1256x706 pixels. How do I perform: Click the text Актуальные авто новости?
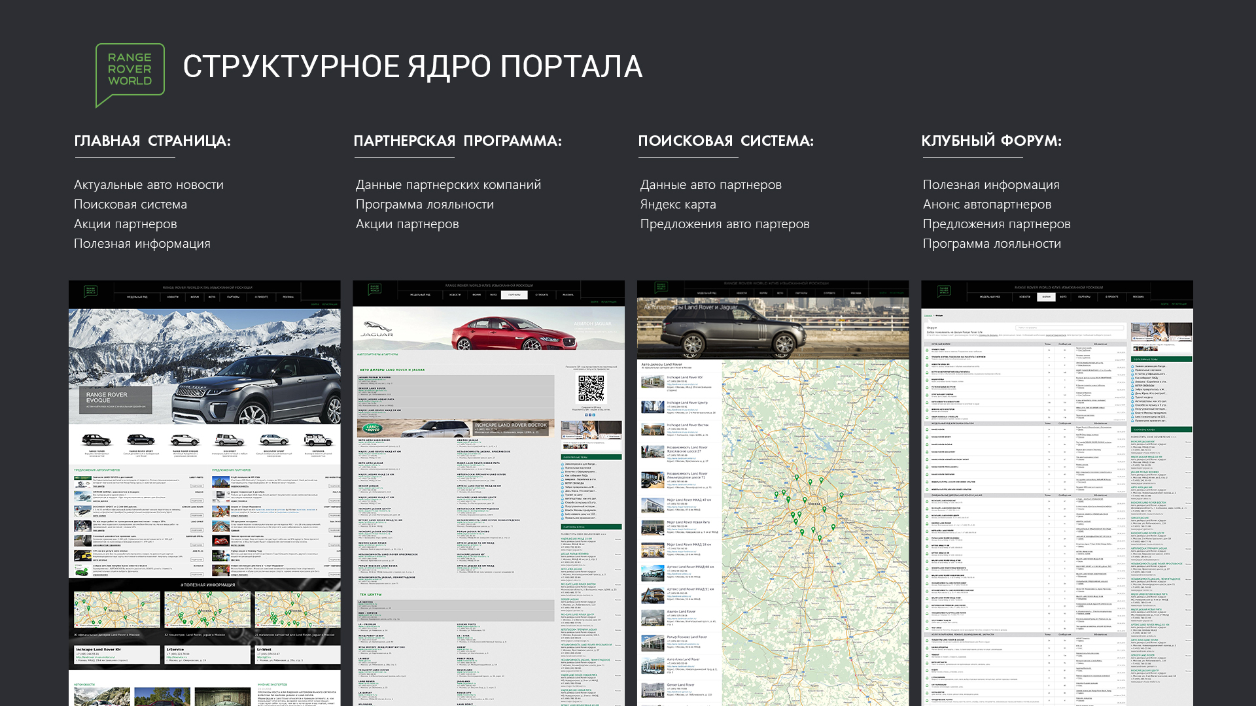148,185
